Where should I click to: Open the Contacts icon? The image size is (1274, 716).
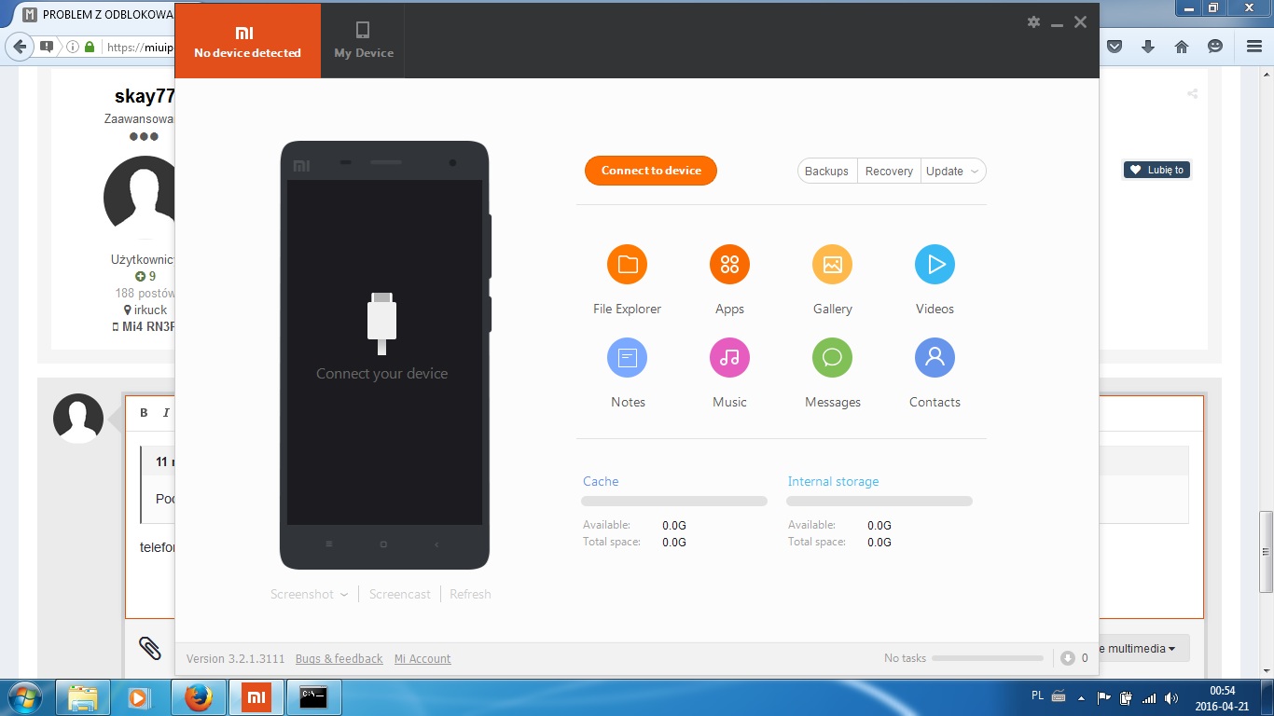pyautogui.click(x=935, y=358)
